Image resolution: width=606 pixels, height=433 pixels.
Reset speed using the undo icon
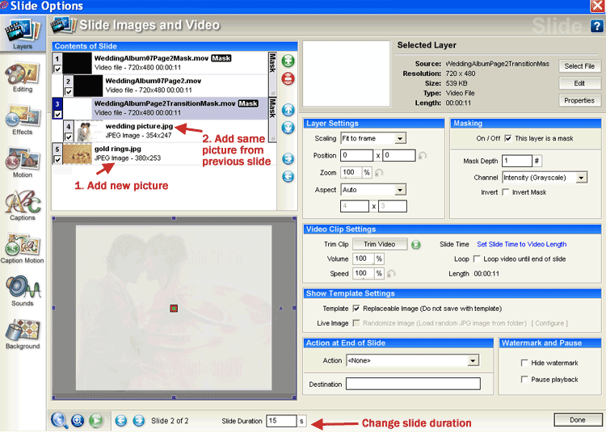coord(391,274)
